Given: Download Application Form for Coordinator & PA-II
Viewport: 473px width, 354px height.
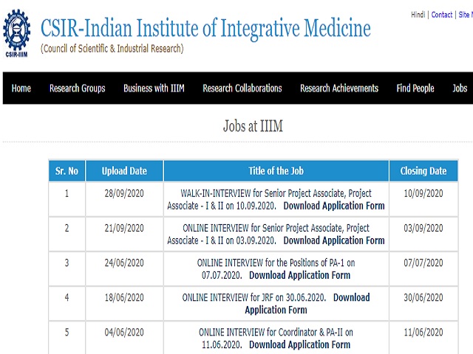Looking at the screenshot, I should click(x=299, y=344).
